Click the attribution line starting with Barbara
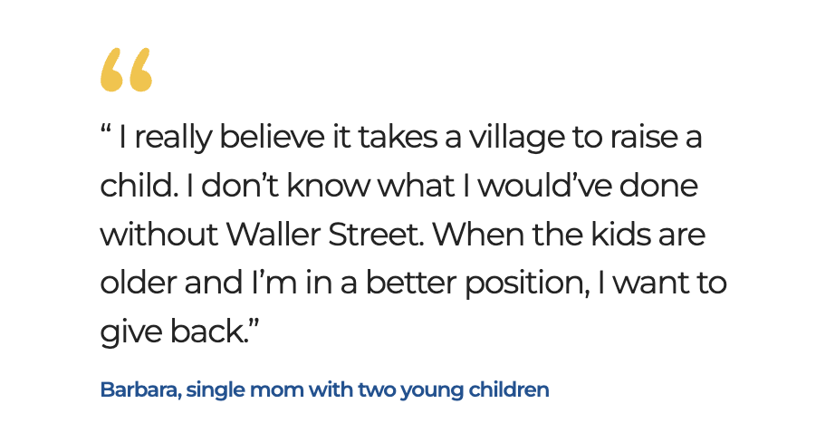The height and width of the screenshot is (442, 835). [x=324, y=391]
